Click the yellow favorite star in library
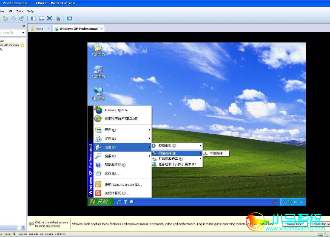This screenshot has height=237, width=330. tap(22, 45)
